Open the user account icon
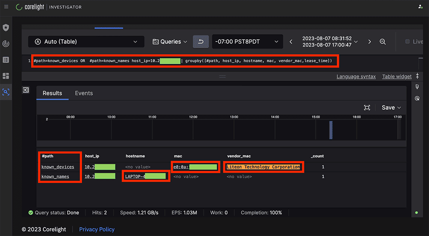 point(420,7)
